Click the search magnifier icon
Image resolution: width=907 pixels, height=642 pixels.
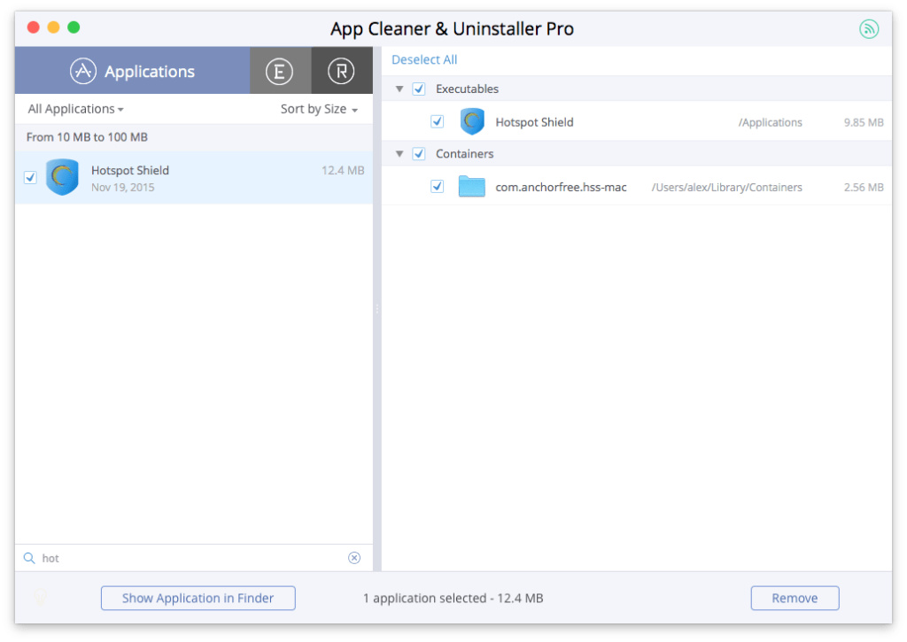(29, 558)
